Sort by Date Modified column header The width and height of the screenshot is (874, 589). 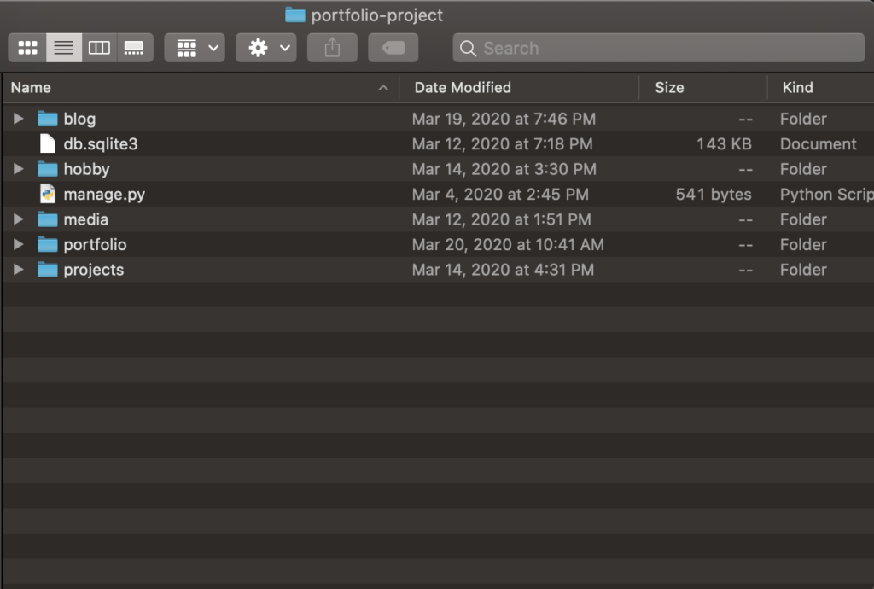[x=519, y=87]
